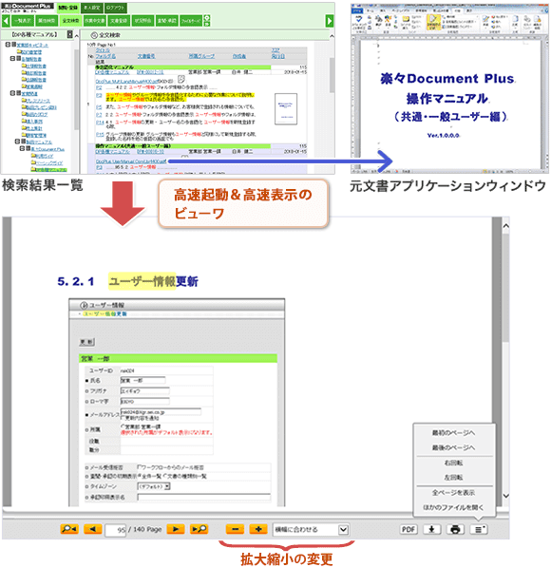Select the 営業部 営業一課 radio button
The image size is (551, 567).
123,426
